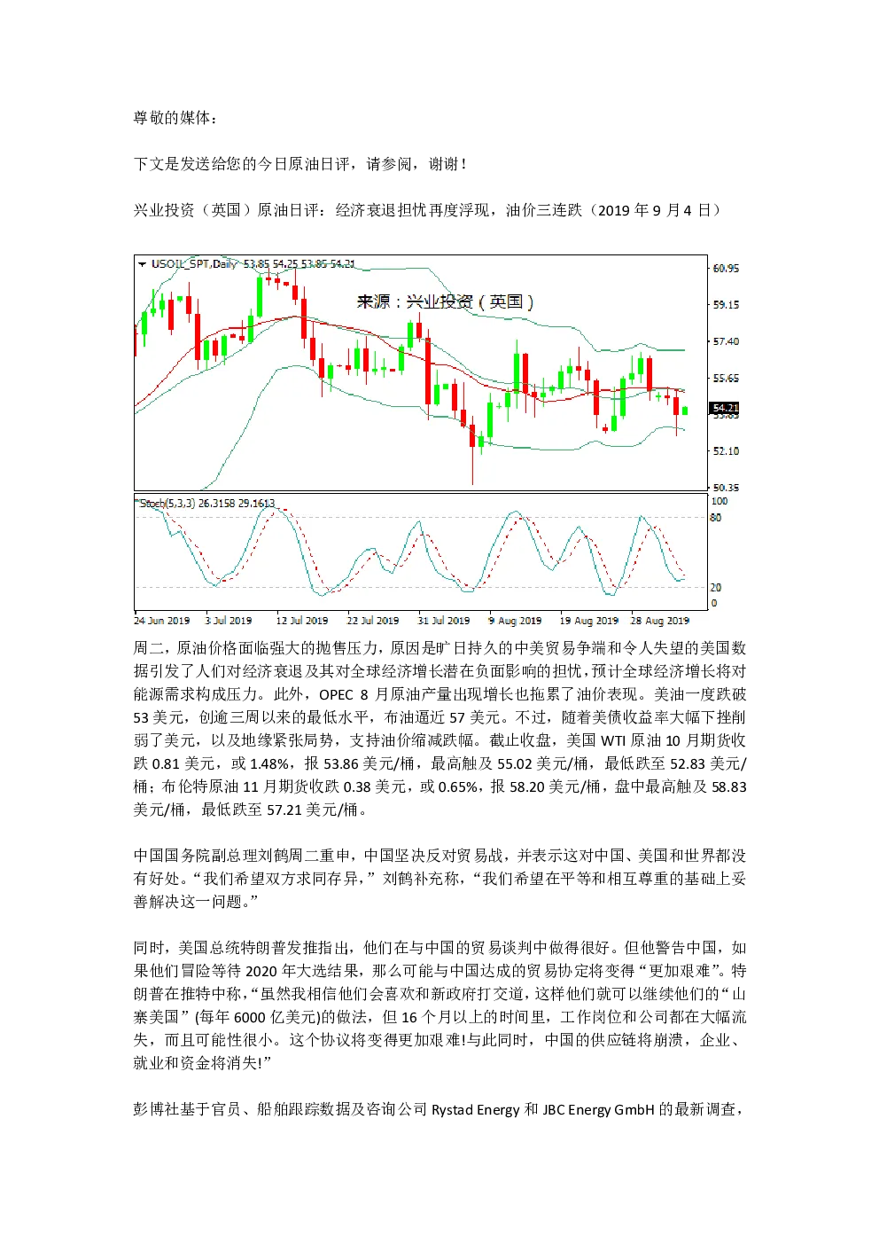Click the title '兴业投资（英国）原油日评' line
The width and height of the screenshot is (879, 1244).
click(x=428, y=210)
